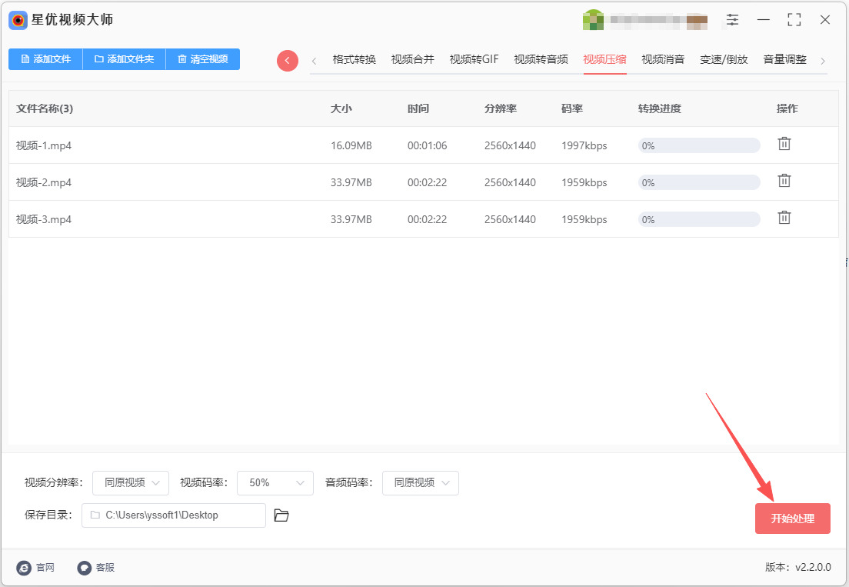Screen dimensions: 849x587
Task: Expand 音频码率 dropdown
Action: [x=420, y=482]
